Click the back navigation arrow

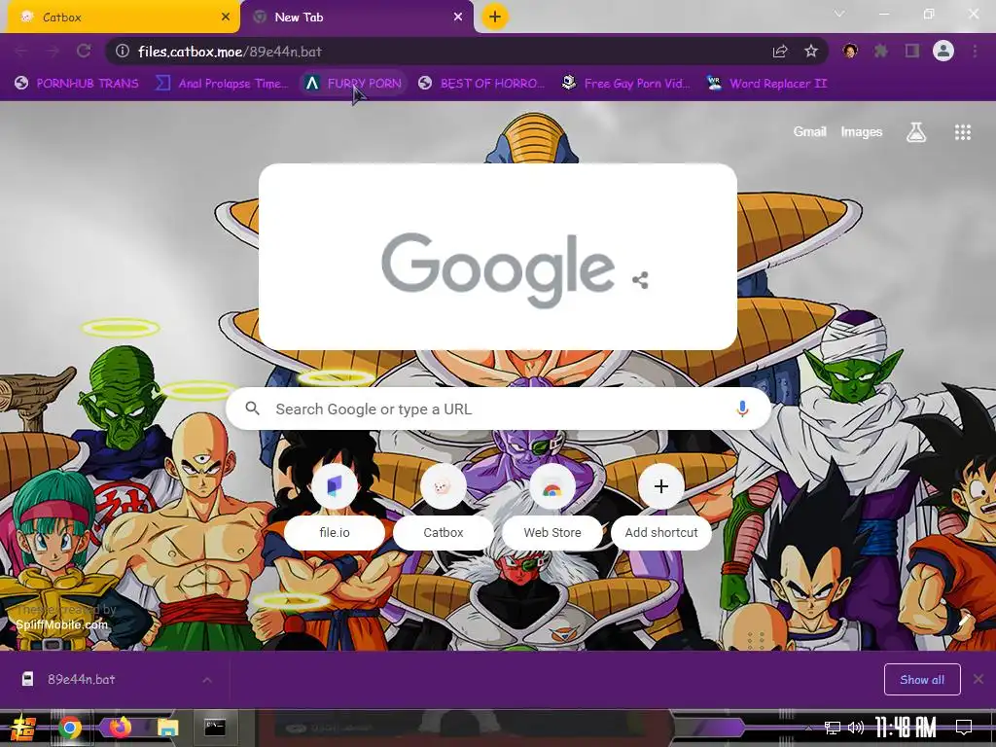21,51
